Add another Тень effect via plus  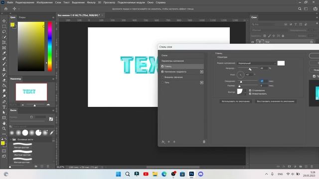pyautogui.click(x=201, y=83)
